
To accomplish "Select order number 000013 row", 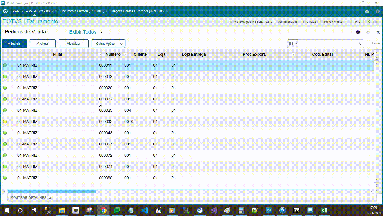I will tap(188, 76).
